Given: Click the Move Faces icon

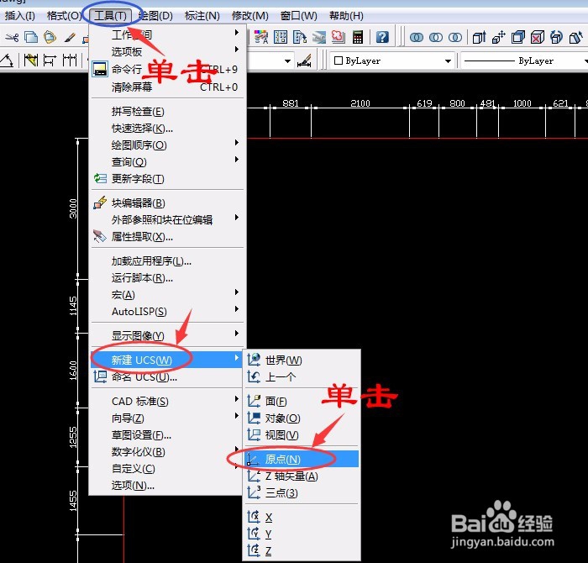Looking at the screenshot, I should point(499,38).
